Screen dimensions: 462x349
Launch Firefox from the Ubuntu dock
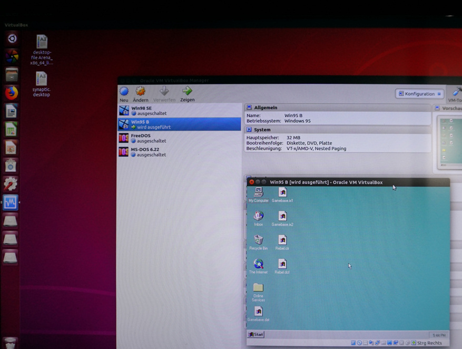[x=11, y=93]
